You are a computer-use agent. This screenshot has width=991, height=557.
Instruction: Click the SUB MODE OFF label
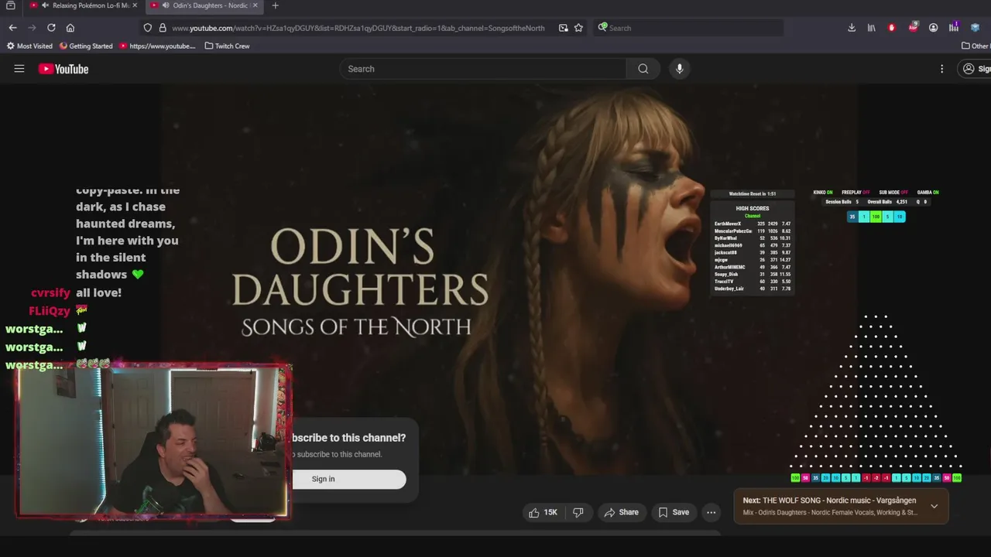pos(893,193)
